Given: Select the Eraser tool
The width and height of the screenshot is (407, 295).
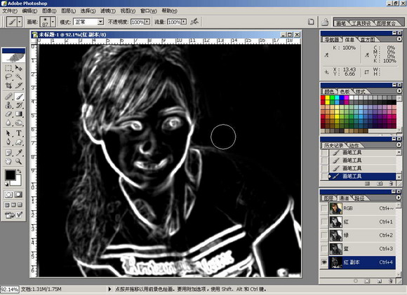Looking at the screenshot, I should point(8,114).
